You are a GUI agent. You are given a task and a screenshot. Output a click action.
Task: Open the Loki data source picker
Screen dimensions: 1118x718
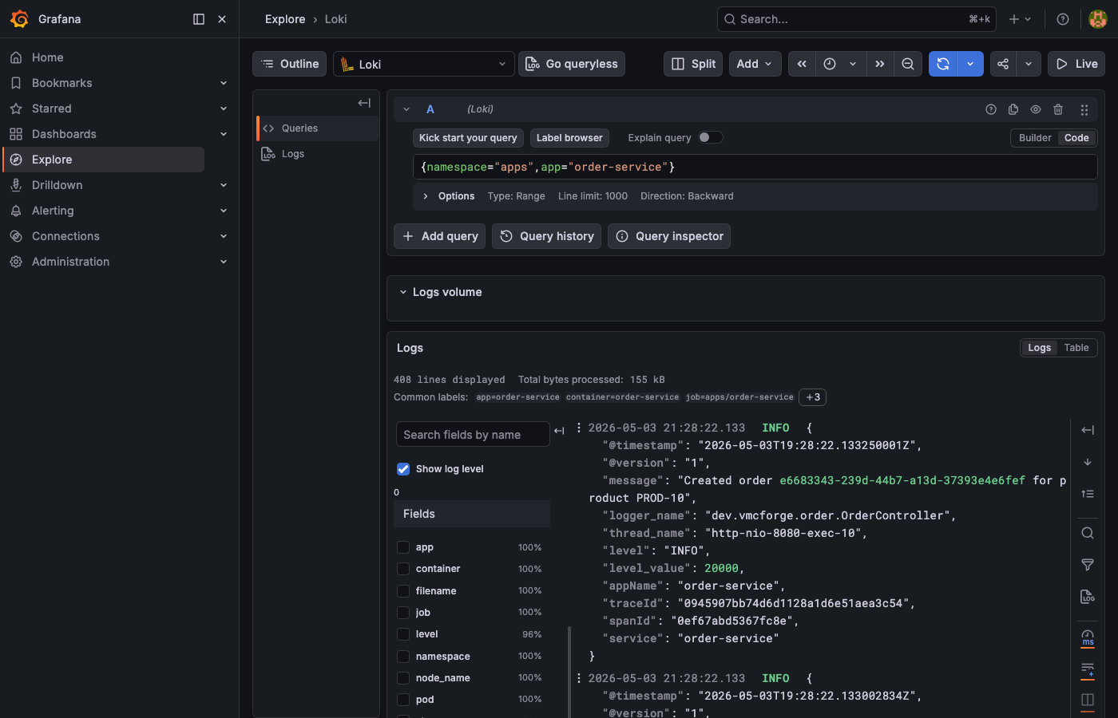(x=423, y=64)
